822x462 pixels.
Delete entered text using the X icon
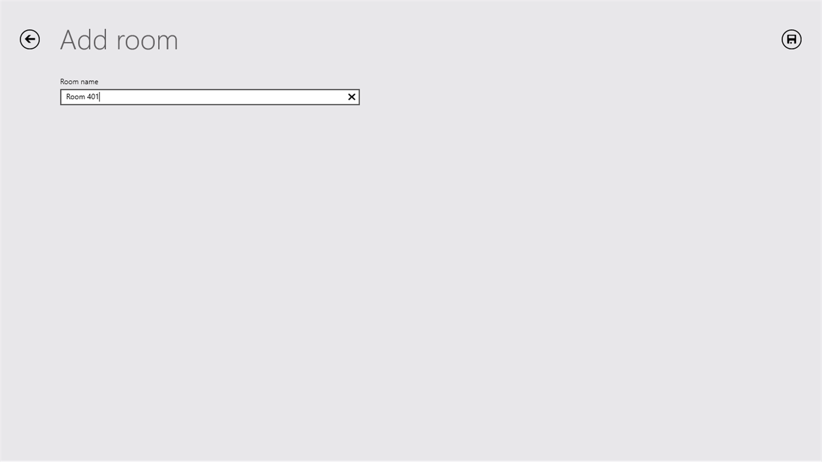[x=352, y=97]
